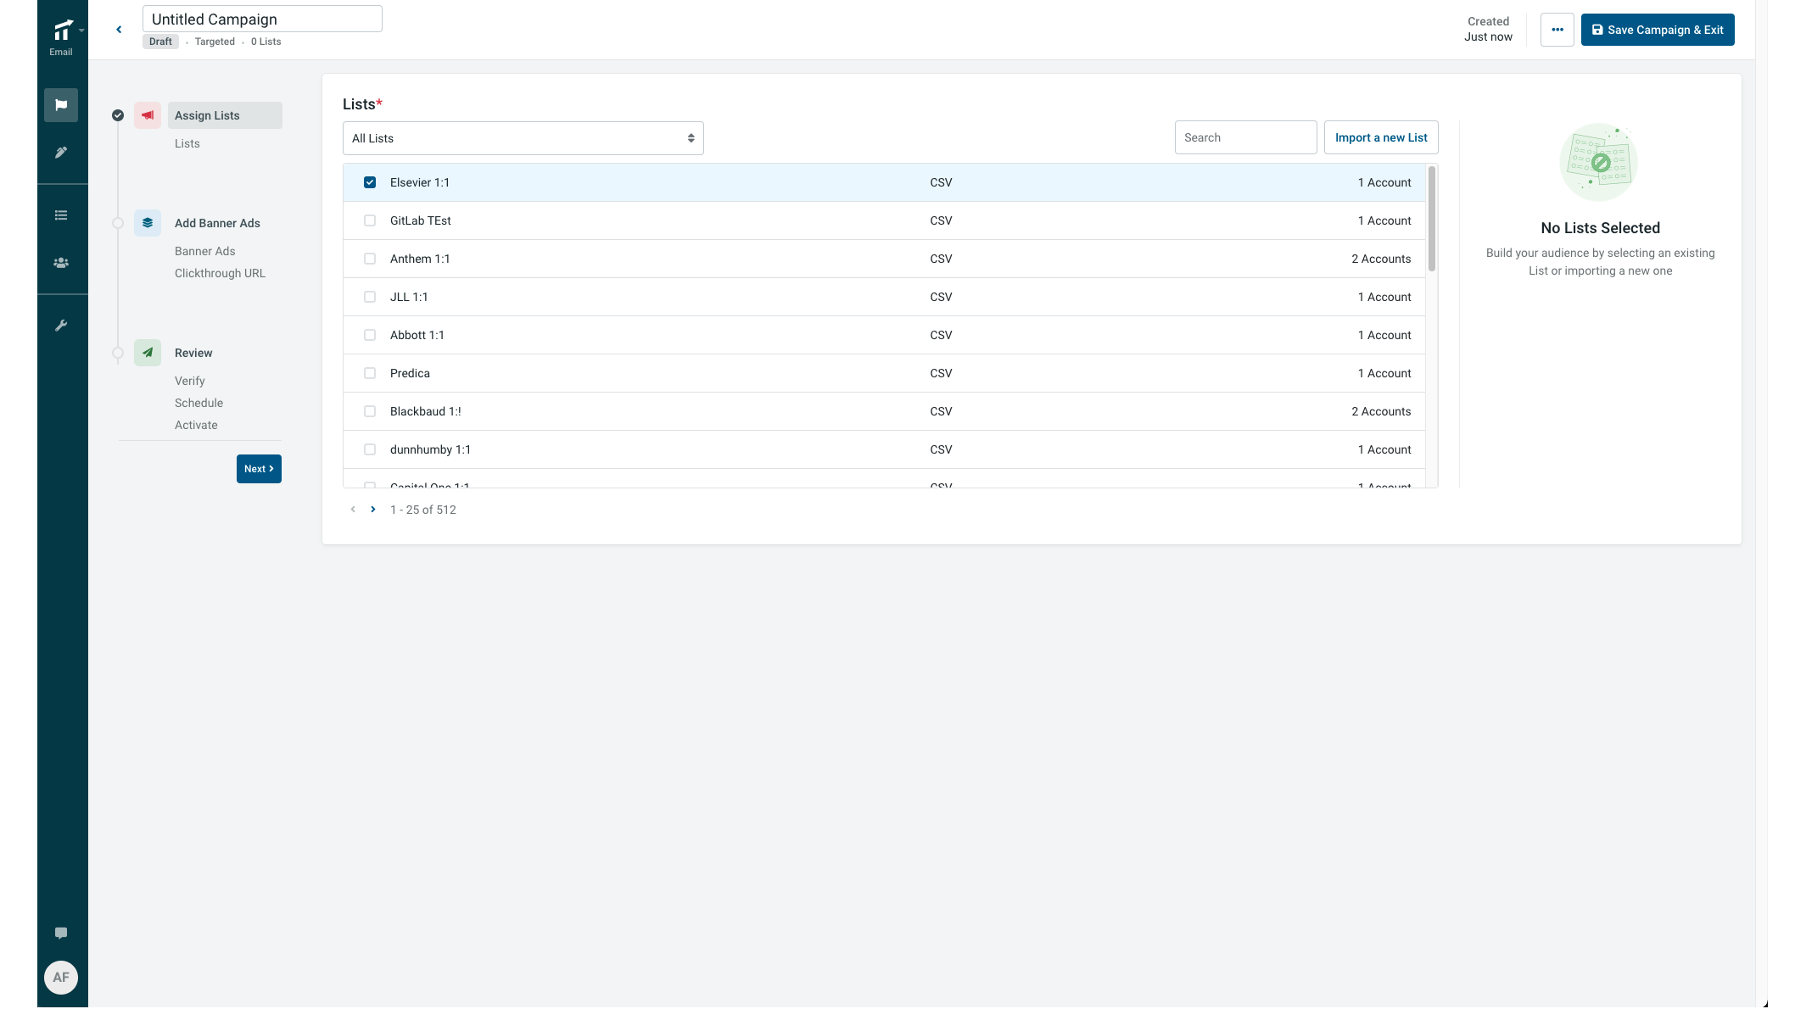The image size is (1795, 1009).
Task: Check the Anthem 1:1 list checkbox
Action: click(370, 259)
